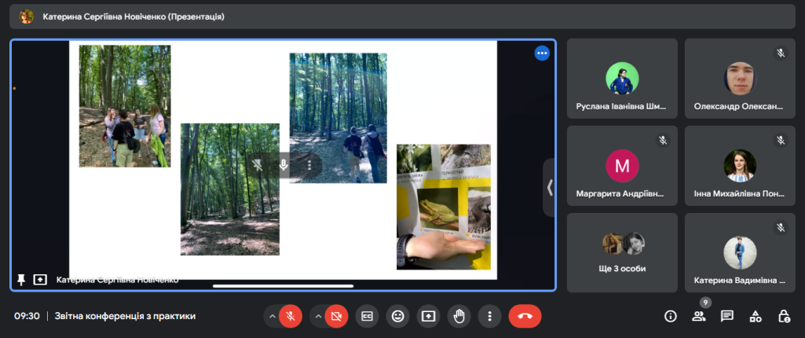The width and height of the screenshot is (805, 338).
Task: Open meeting details info icon
Action: click(671, 317)
